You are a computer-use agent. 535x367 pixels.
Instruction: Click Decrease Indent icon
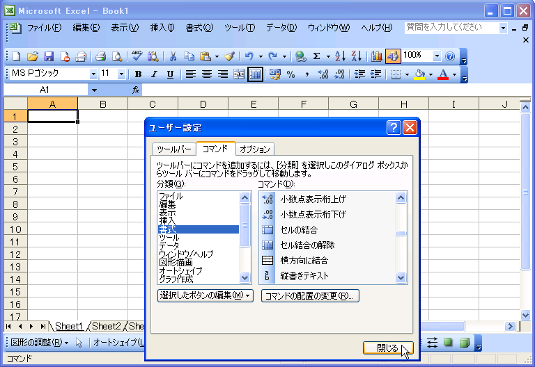tap(359, 74)
